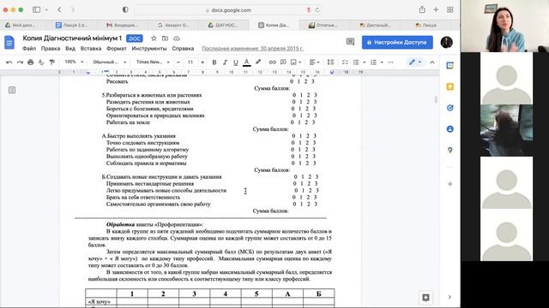Open the highlight color marker

point(258,62)
